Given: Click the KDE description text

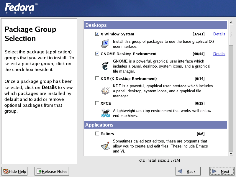Looking at the screenshot, I should pos(163,91).
